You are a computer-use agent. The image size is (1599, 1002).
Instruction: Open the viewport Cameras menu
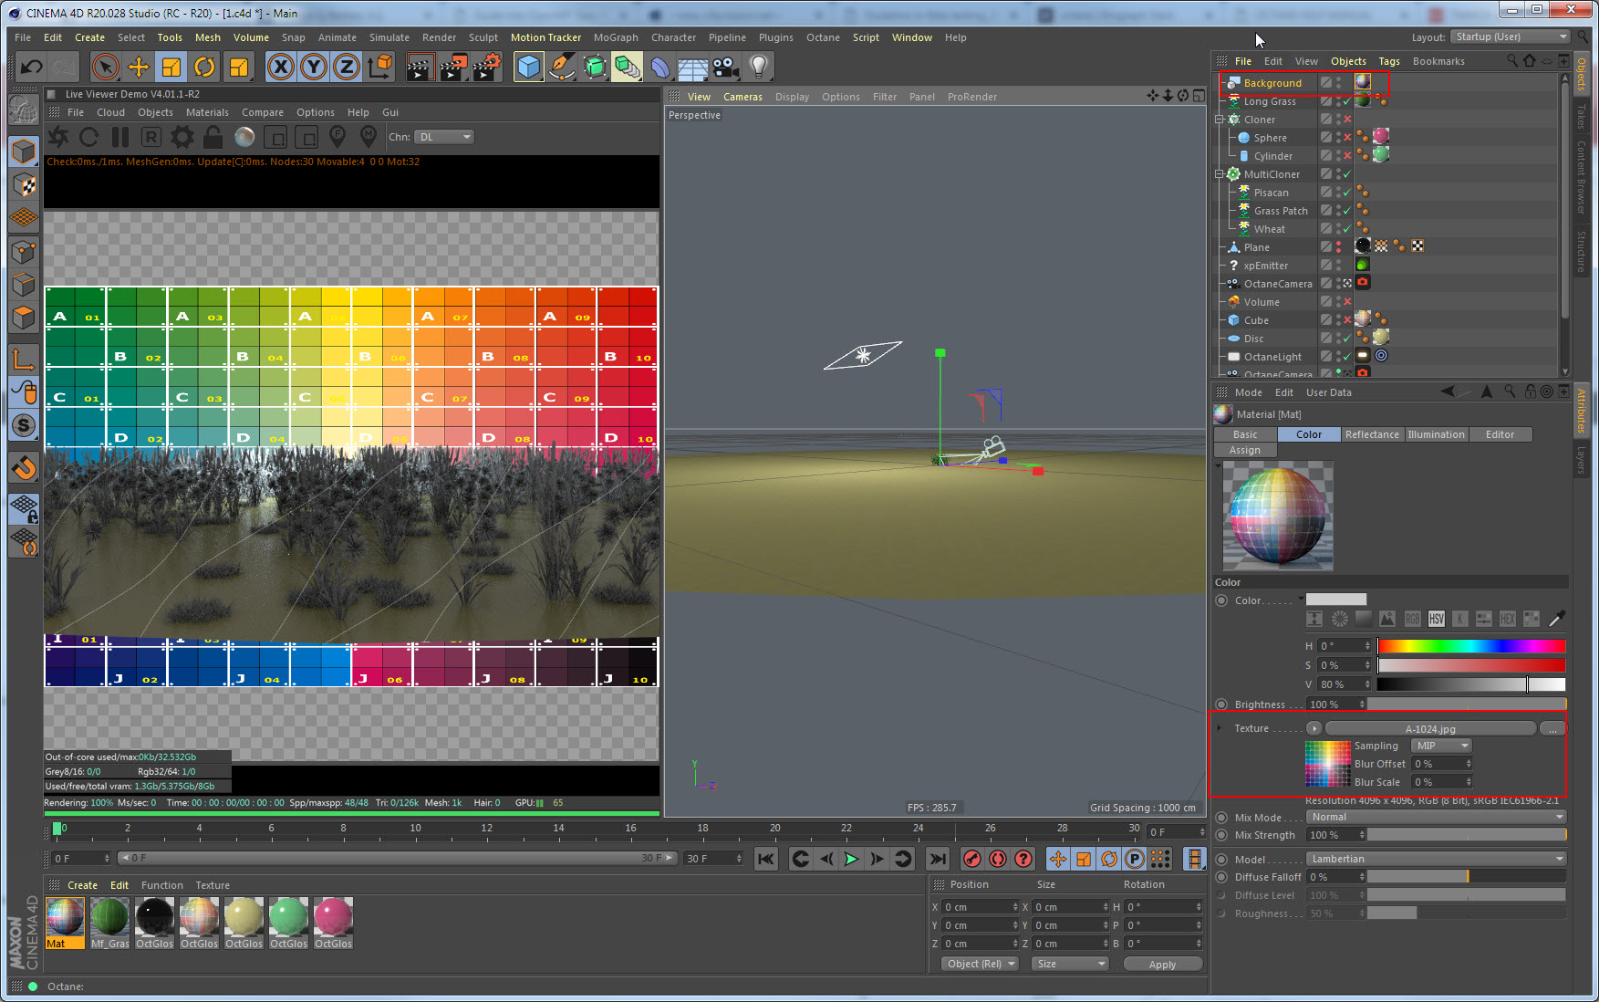click(x=742, y=97)
